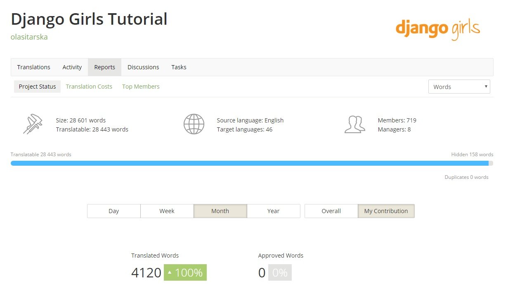Go to the Discussions tab
The image size is (508, 298).
(143, 67)
